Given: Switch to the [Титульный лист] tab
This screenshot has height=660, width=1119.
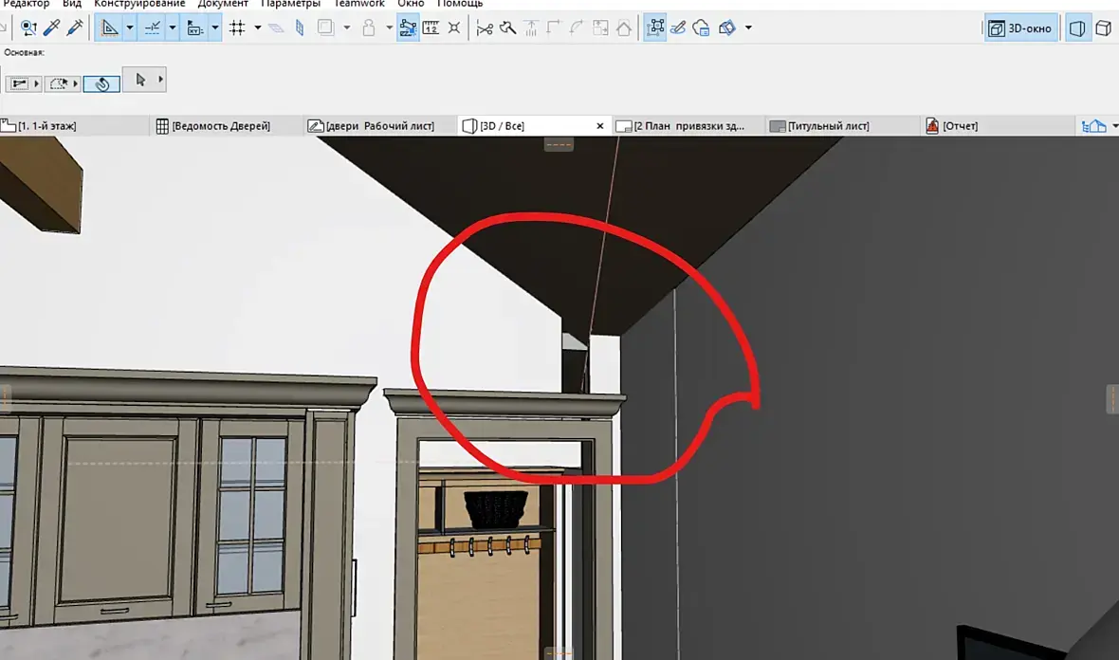Looking at the screenshot, I should coord(842,125).
